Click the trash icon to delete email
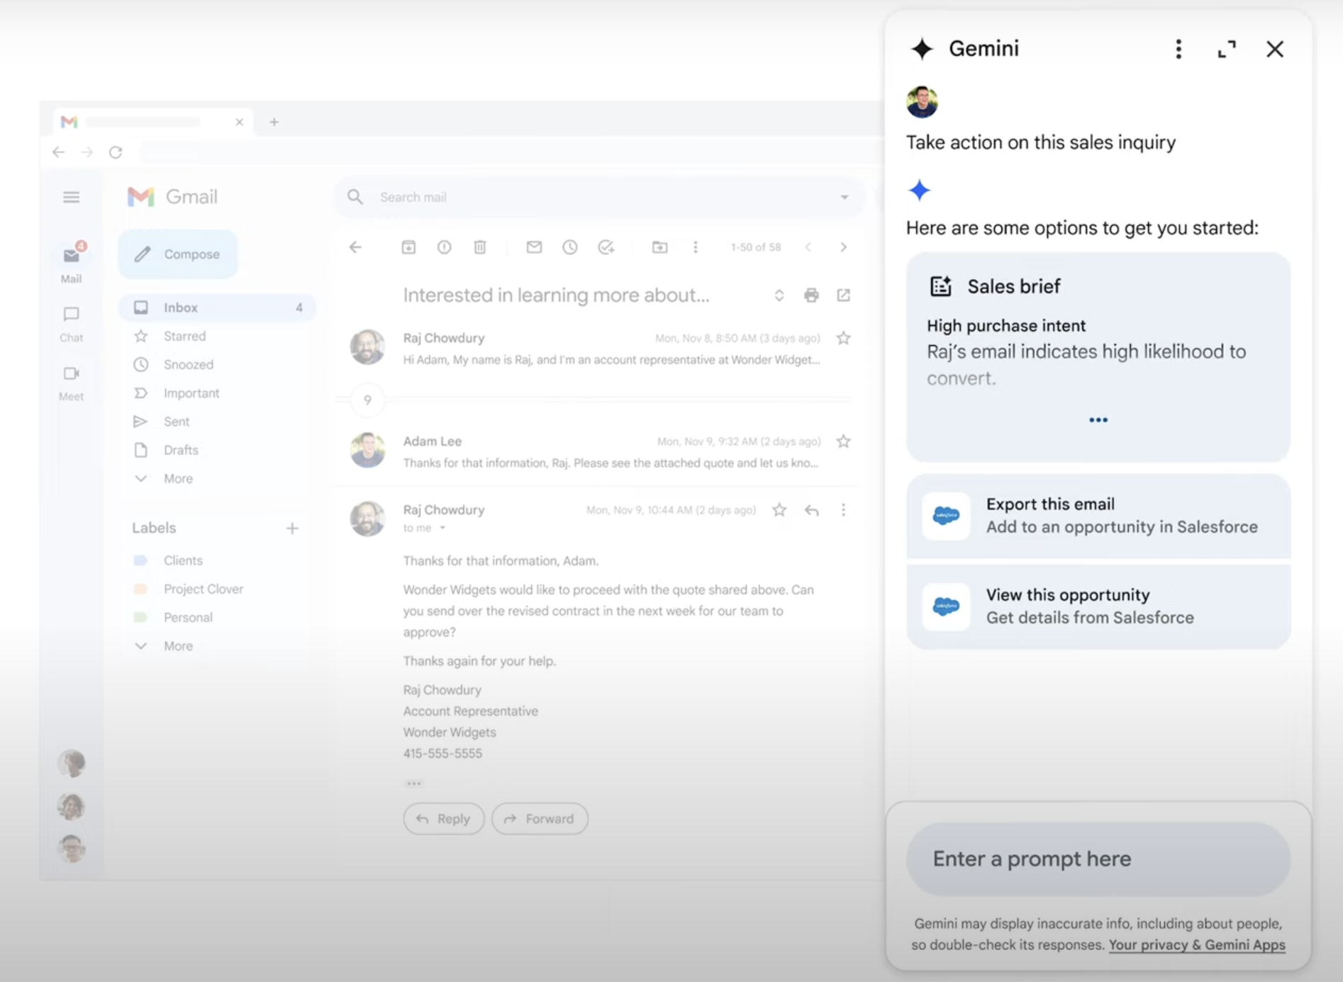Screen dimensions: 1343x982 coord(480,247)
